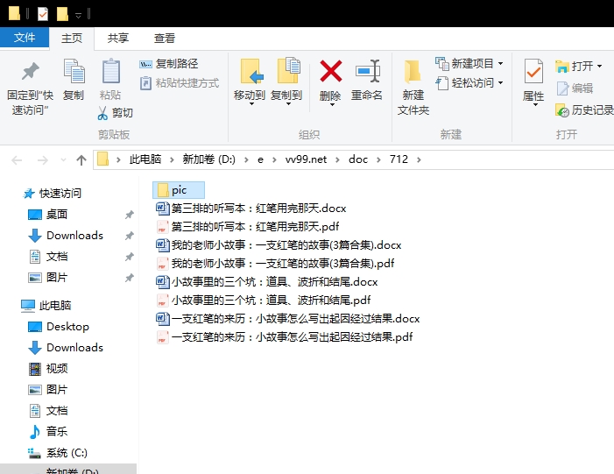The image size is (614, 474).
Task: Select 小故事里的三个坑：道具、波折和结尾.pdf
Action: point(263,300)
